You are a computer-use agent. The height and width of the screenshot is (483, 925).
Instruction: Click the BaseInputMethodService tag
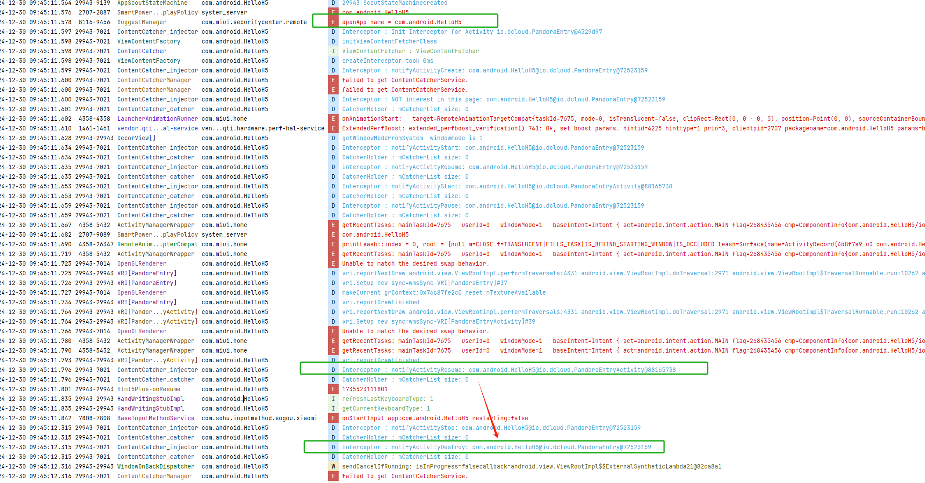(x=155, y=418)
